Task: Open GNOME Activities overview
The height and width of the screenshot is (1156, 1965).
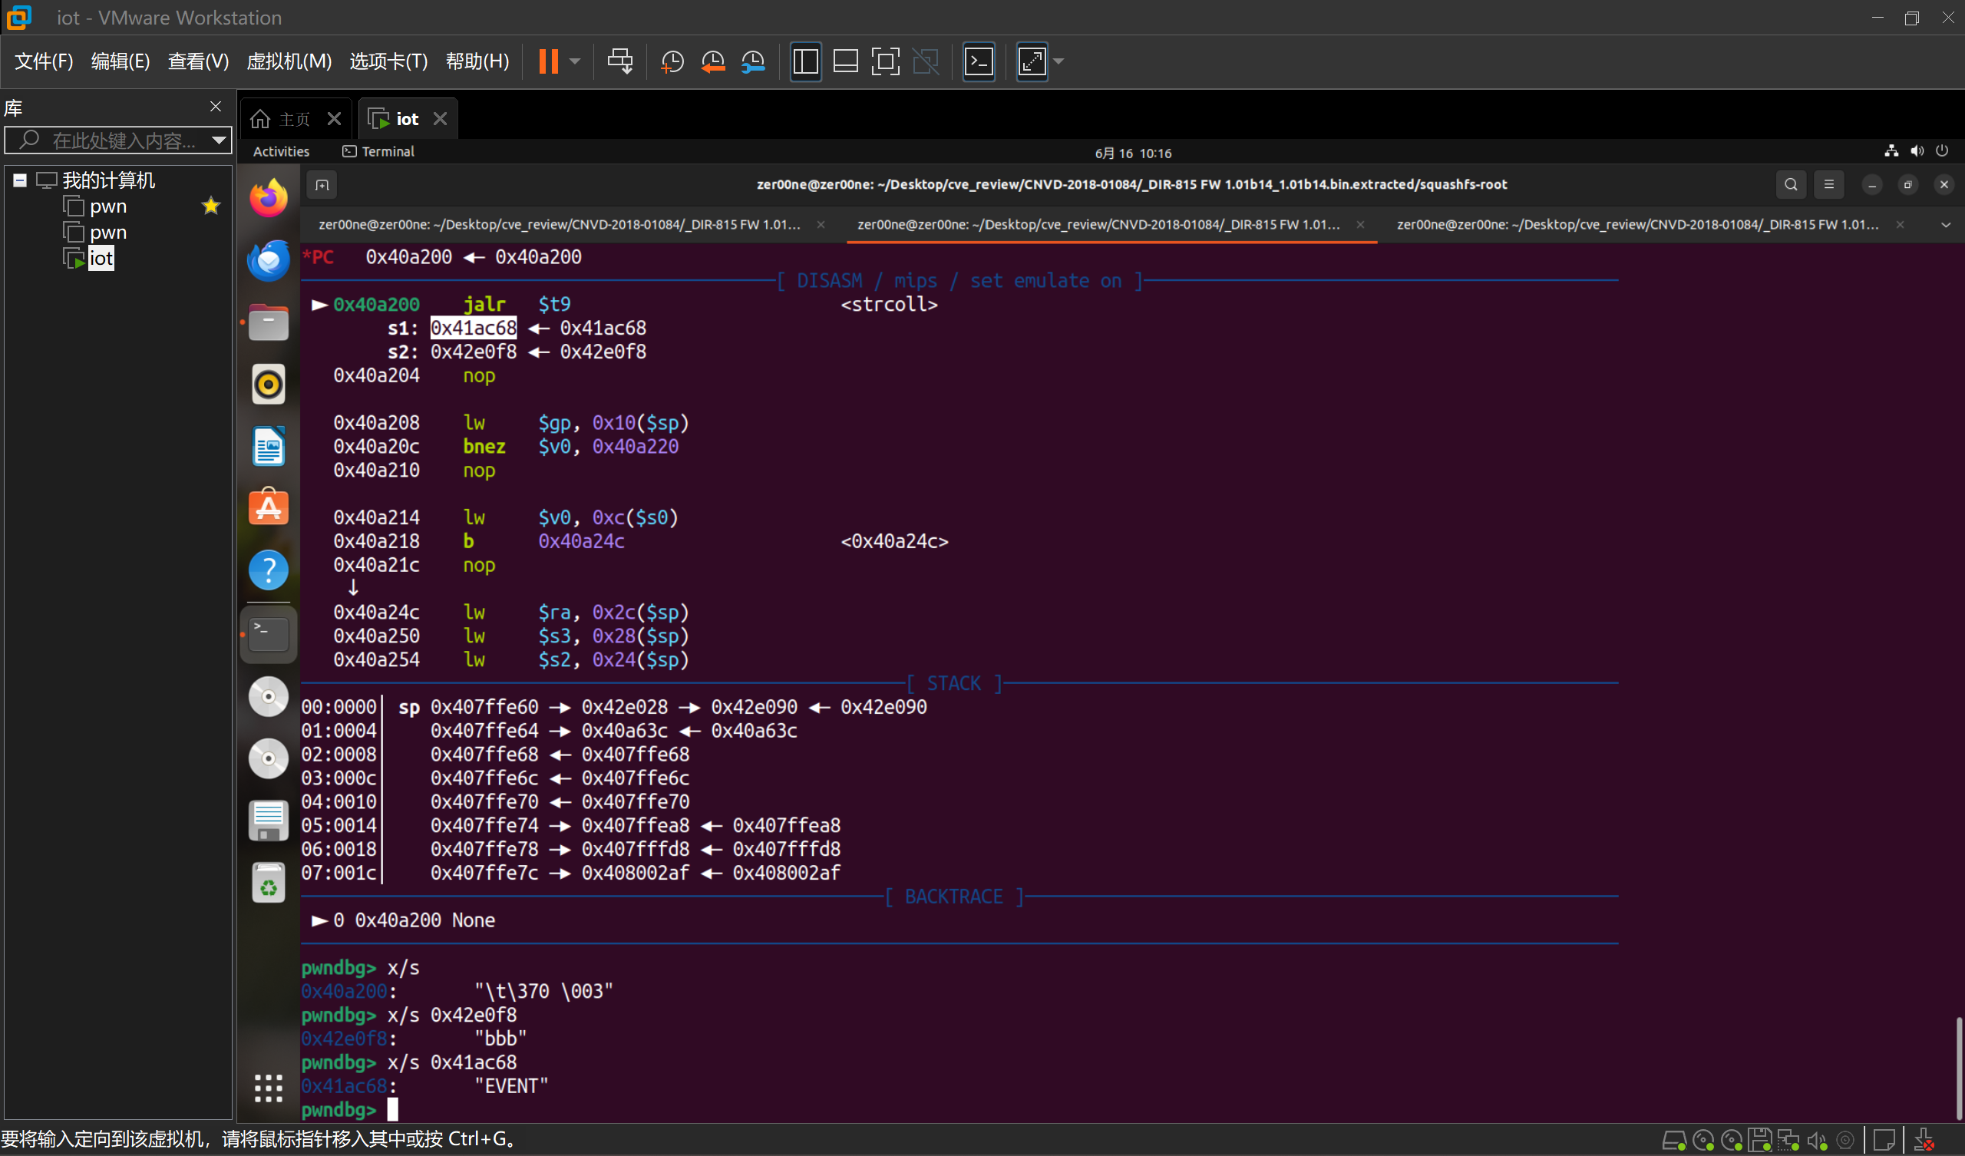Action: coord(282,151)
